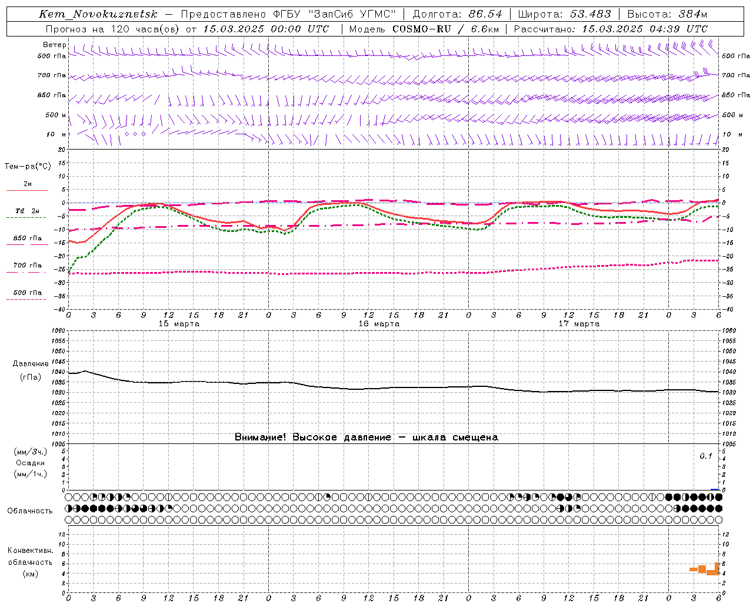Click the 'Высота: 384м' value
753x603 pixels.
coord(667,14)
